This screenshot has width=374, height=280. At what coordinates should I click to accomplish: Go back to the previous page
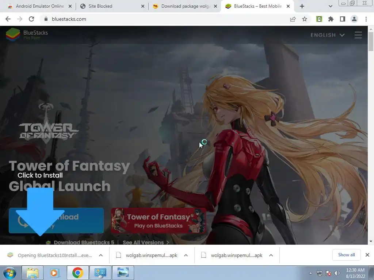point(8,19)
